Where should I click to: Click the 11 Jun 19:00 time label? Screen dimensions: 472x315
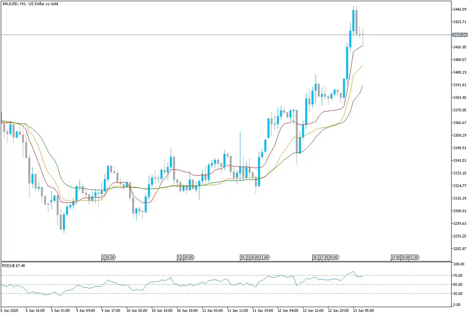(x=263, y=310)
